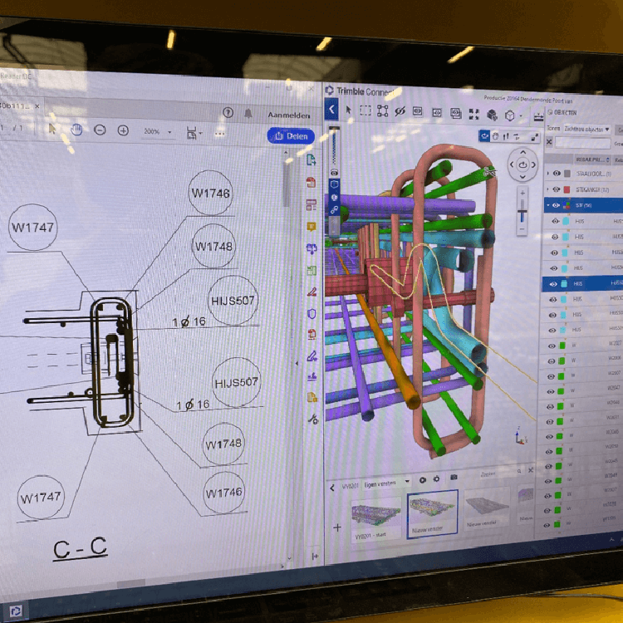Toggle visibility eye of the selected HIJS row
Screen dimensions: 623x623
pos(553,284)
